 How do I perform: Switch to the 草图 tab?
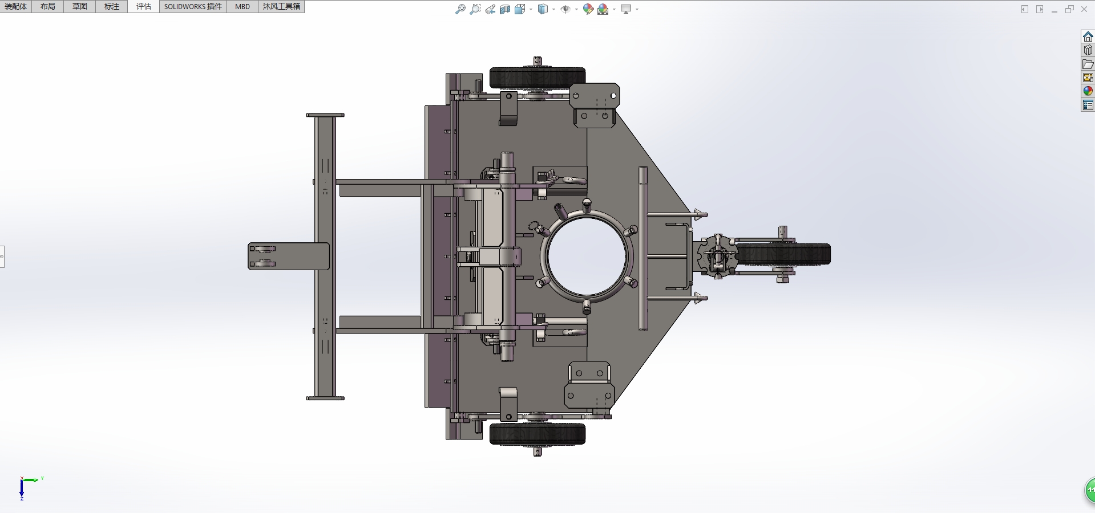point(80,6)
